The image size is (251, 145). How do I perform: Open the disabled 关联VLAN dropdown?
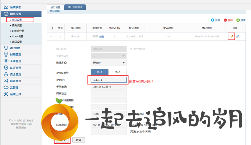pyautogui.click(x=109, y=56)
